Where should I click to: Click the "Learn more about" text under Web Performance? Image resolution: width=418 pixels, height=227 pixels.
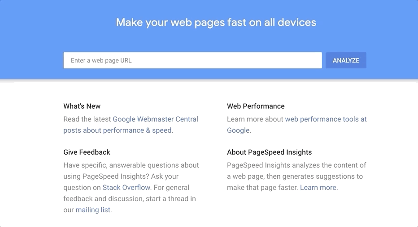[255, 119]
